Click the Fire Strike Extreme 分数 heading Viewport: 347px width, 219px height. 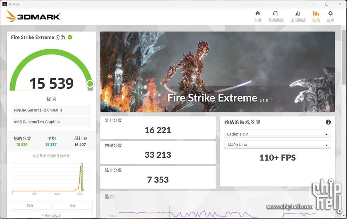tap(38, 38)
